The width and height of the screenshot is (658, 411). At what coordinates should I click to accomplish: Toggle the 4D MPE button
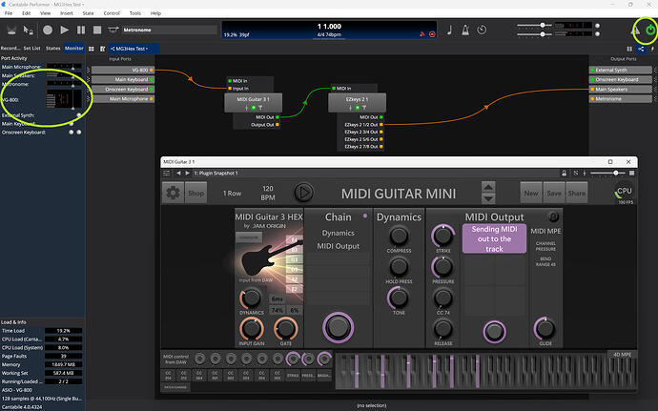coord(620,356)
